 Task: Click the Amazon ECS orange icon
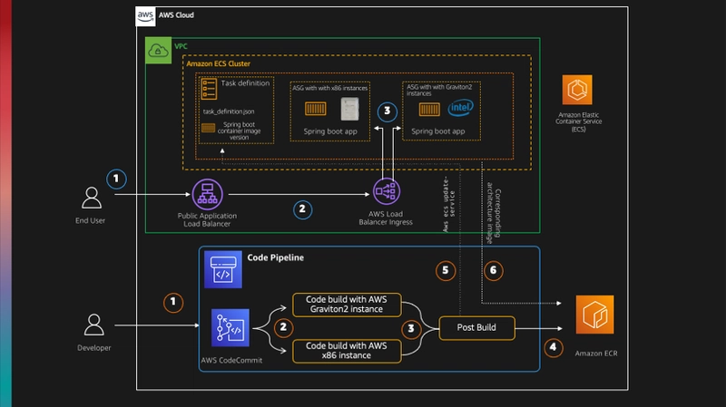point(577,90)
